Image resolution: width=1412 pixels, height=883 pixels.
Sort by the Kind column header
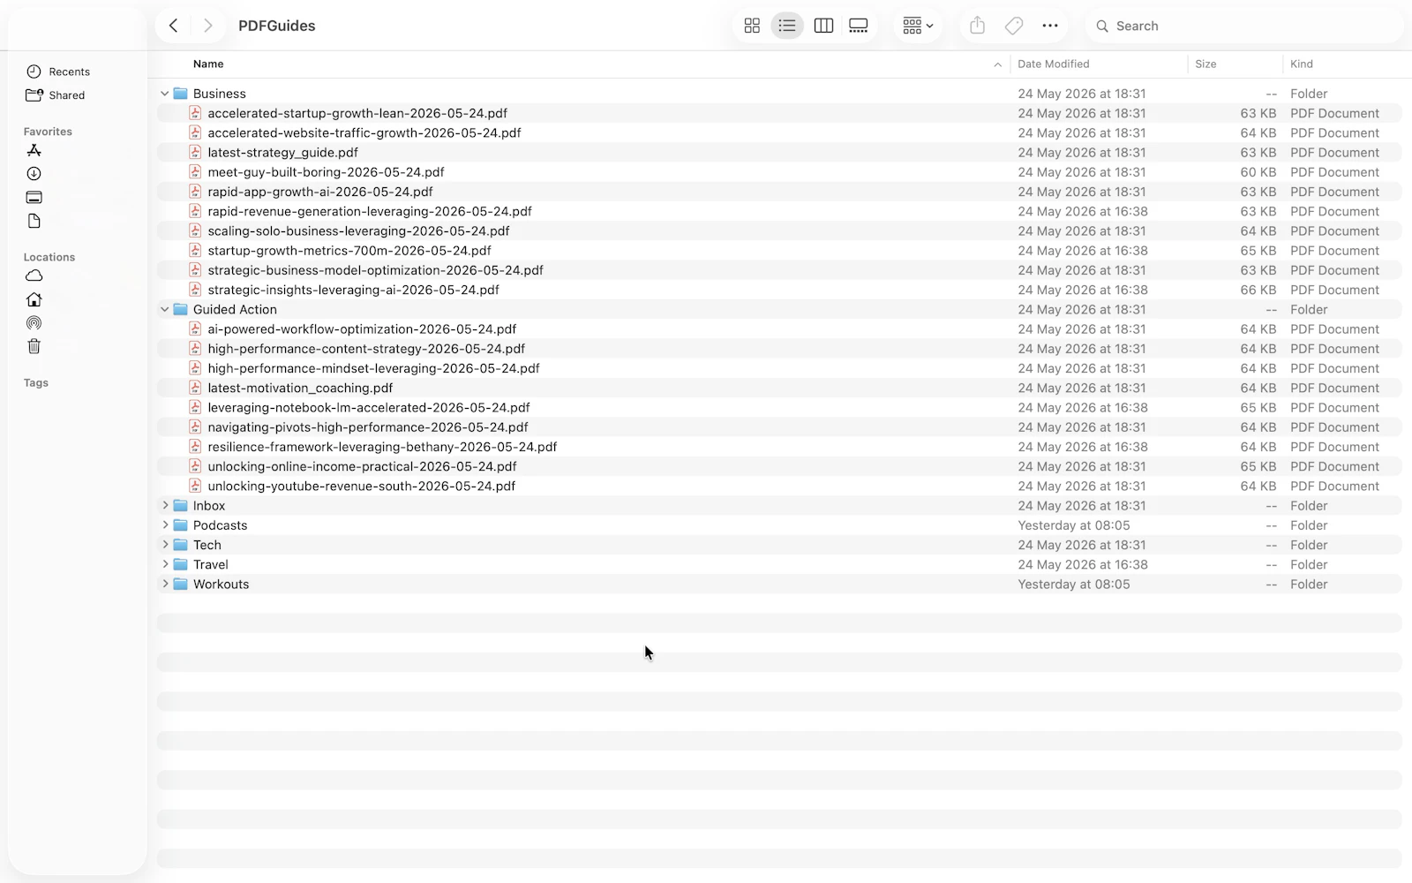[1302, 64]
